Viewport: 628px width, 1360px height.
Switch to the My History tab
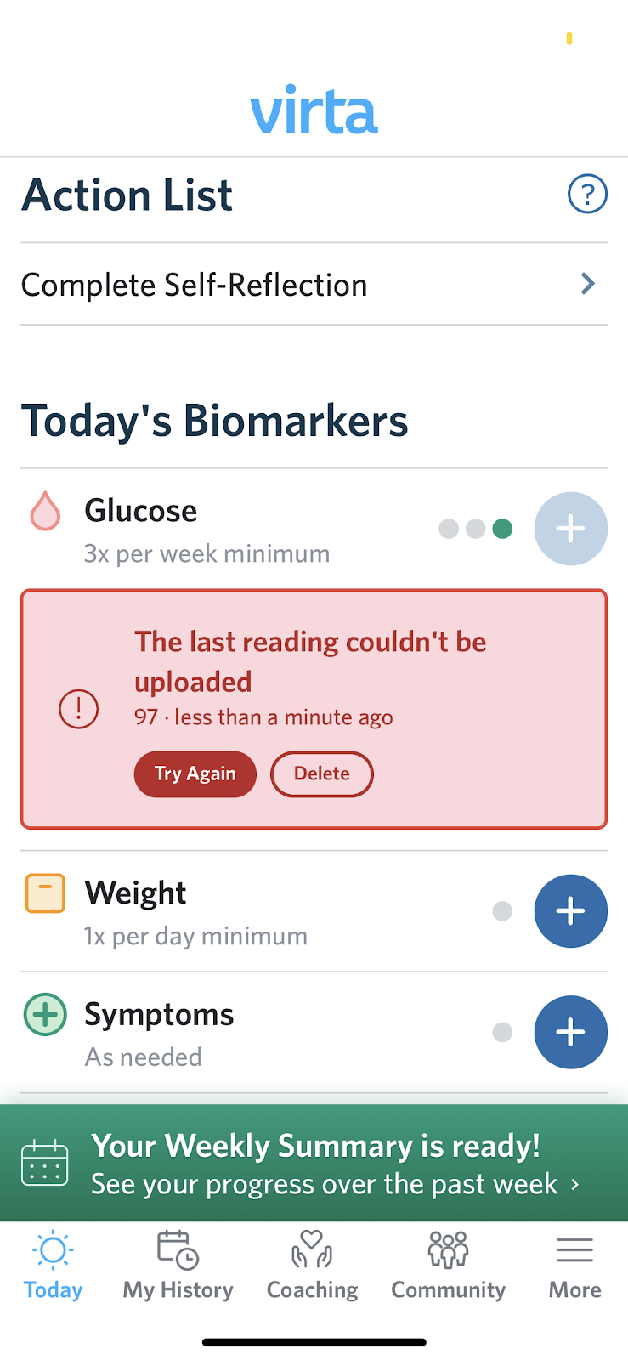[x=178, y=1266]
